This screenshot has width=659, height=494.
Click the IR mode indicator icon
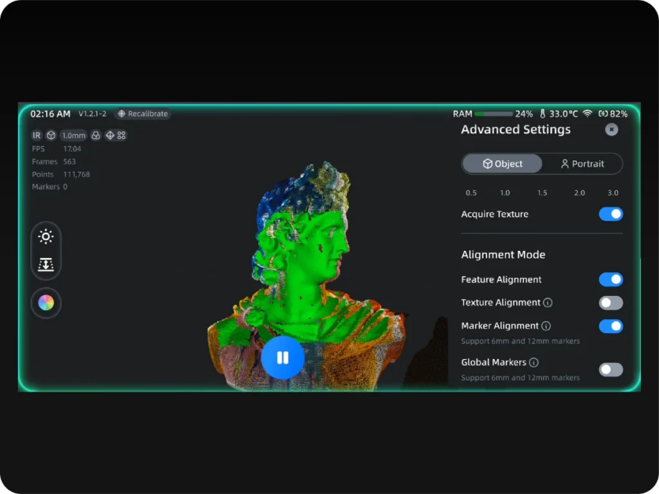pos(37,135)
